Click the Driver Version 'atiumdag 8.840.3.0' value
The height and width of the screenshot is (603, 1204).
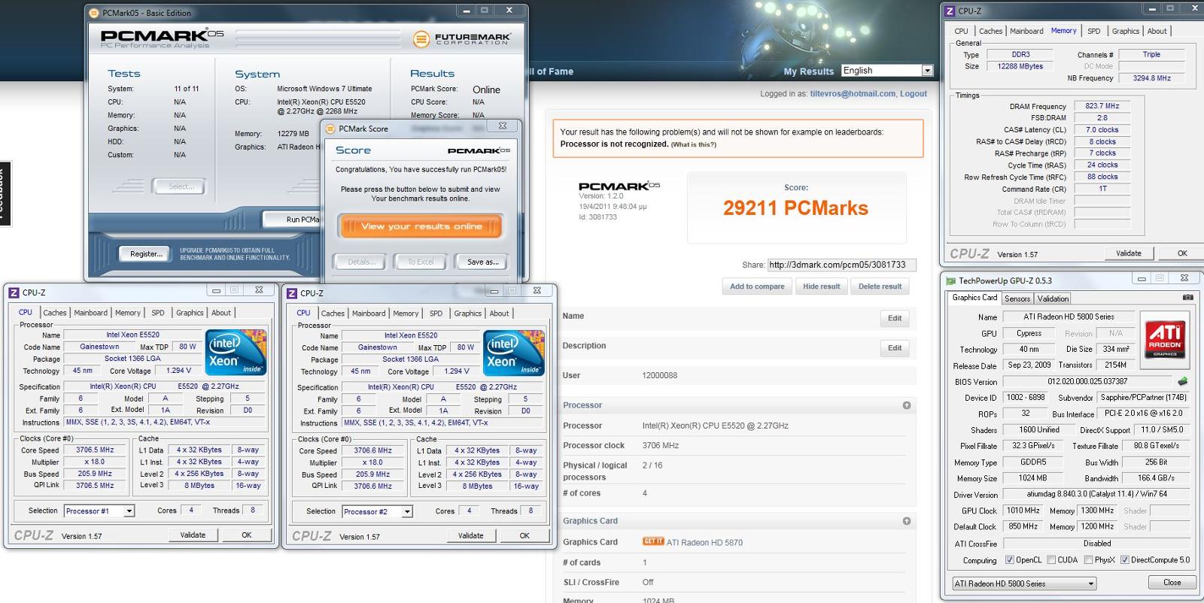pos(1096,495)
